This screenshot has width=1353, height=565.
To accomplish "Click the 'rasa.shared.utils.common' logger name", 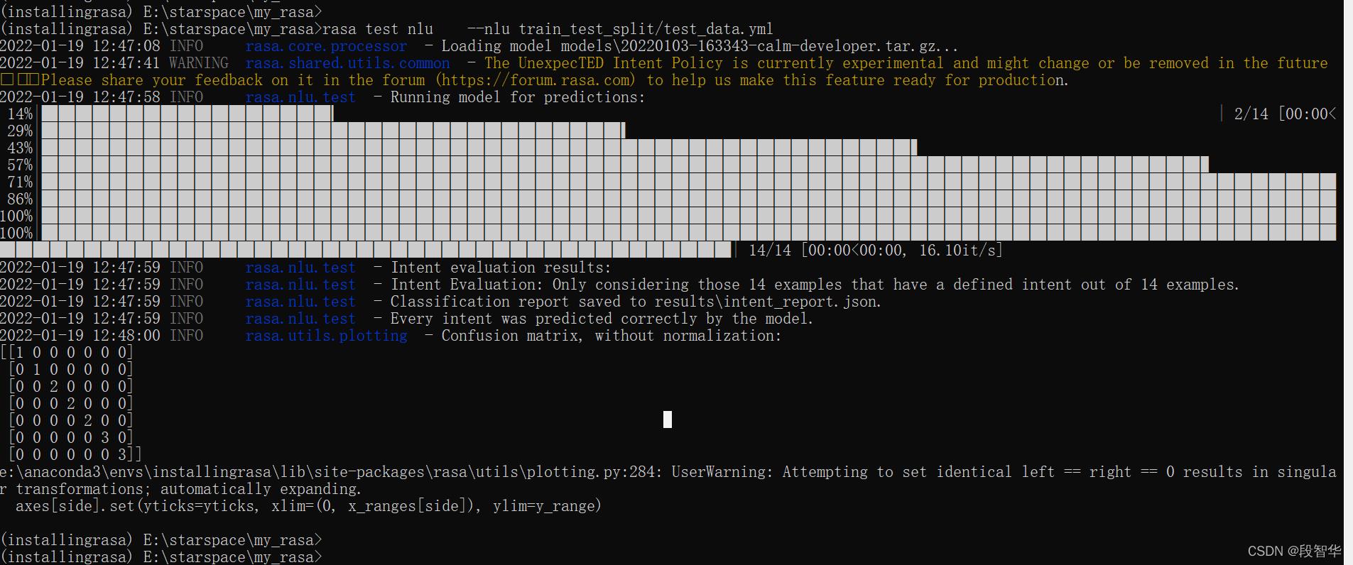I will pos(347,63).
